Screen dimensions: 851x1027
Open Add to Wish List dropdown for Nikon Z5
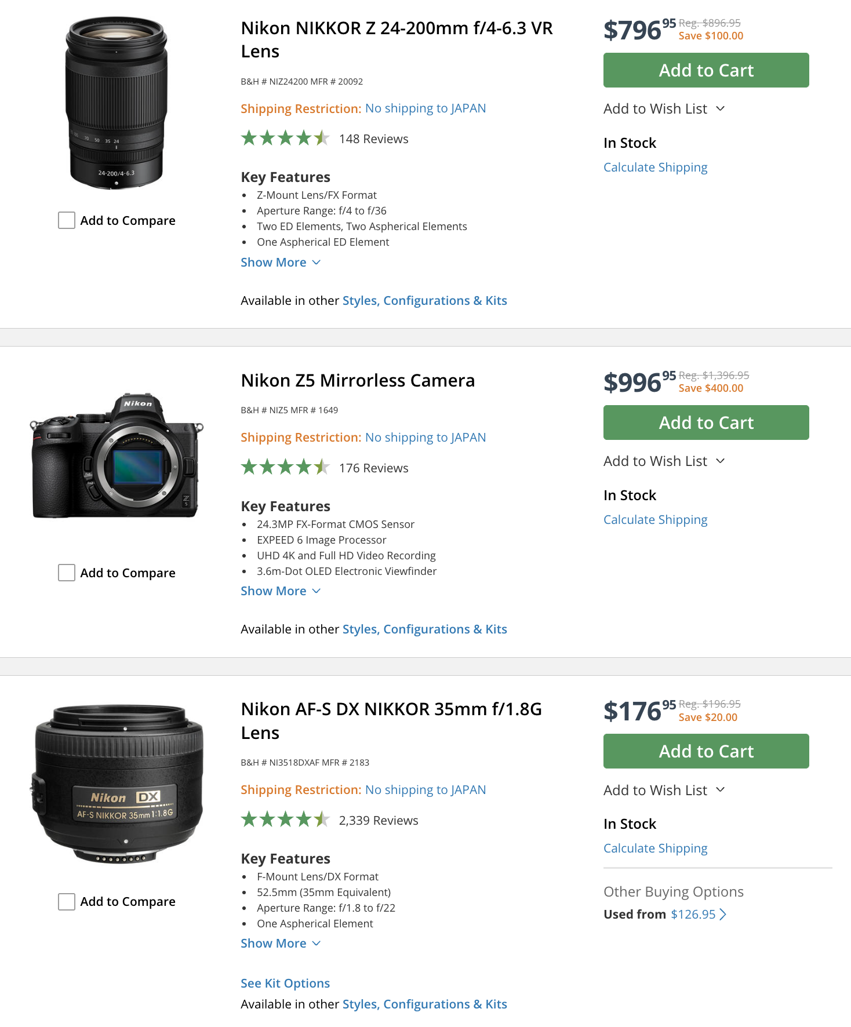point(664,461)
